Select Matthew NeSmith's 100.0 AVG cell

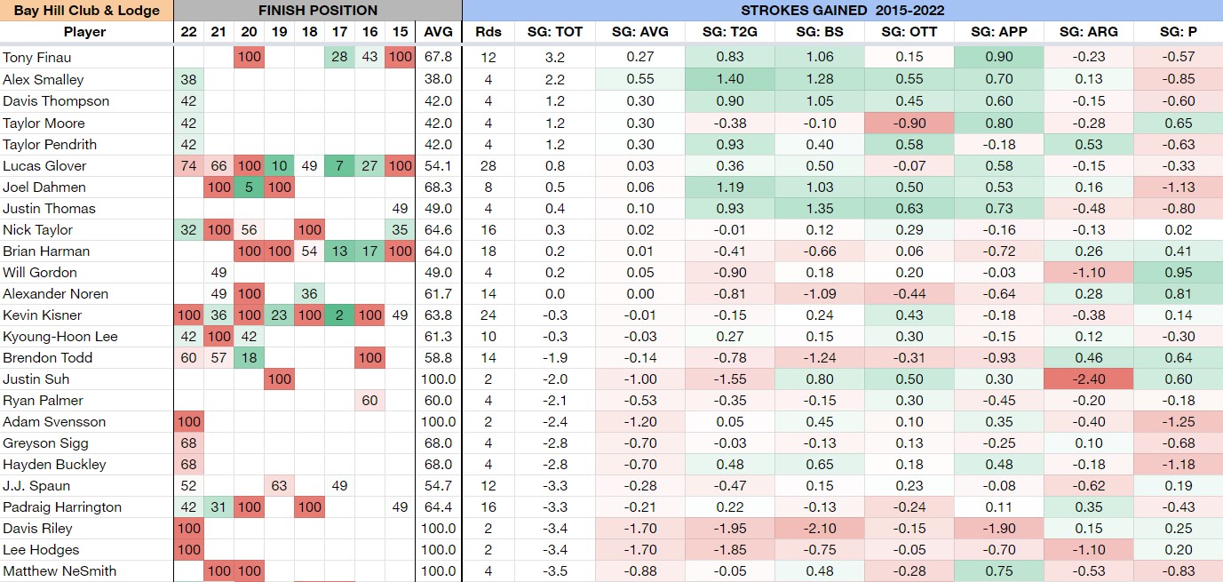pyautogui.click(x=439, y=571)
